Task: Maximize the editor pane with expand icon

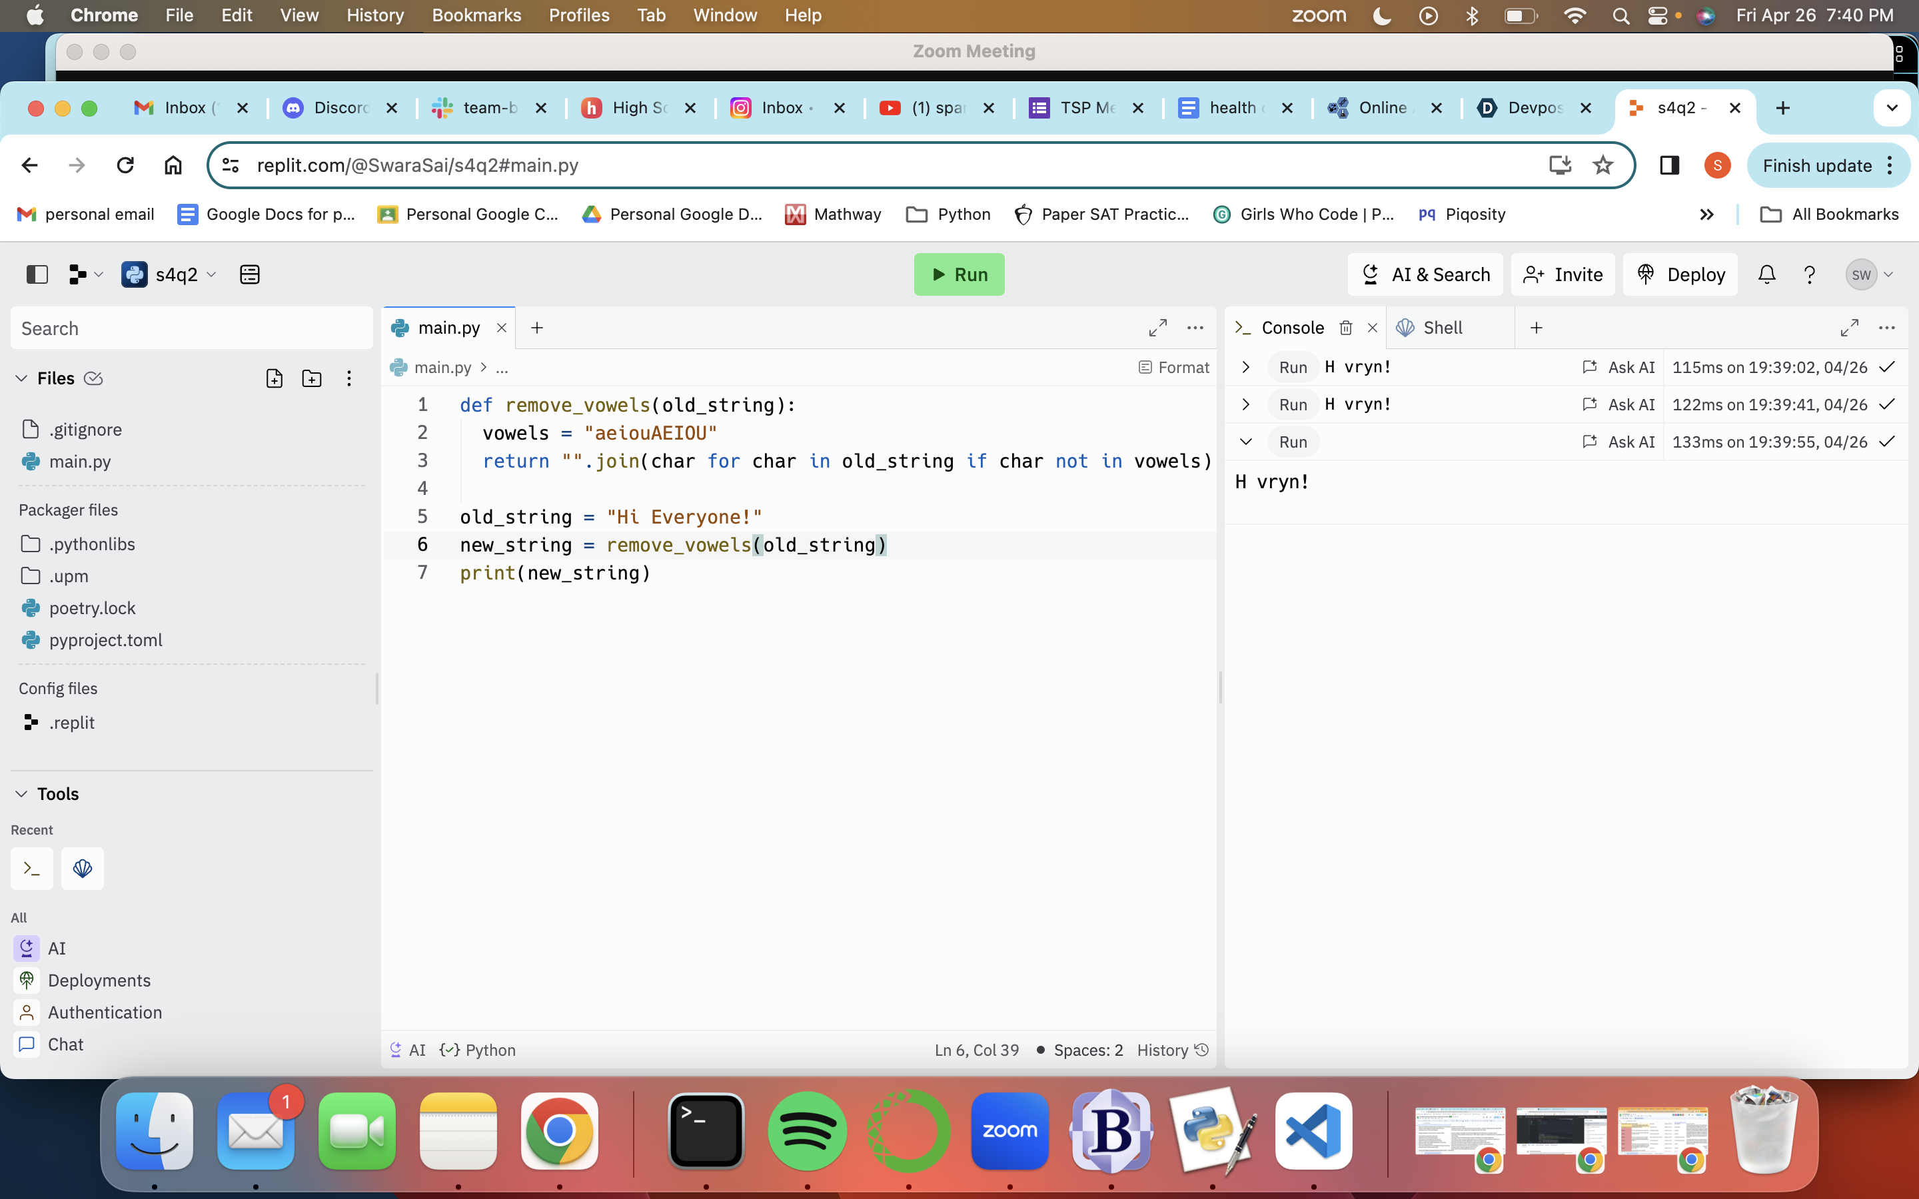Action: pos(1157,328)
